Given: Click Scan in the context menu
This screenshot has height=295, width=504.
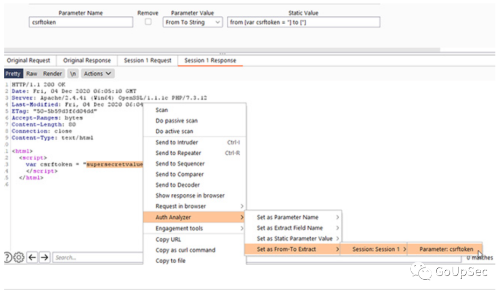Looking at the screenshot, I should pyautogui.click(x=195, y=110).
